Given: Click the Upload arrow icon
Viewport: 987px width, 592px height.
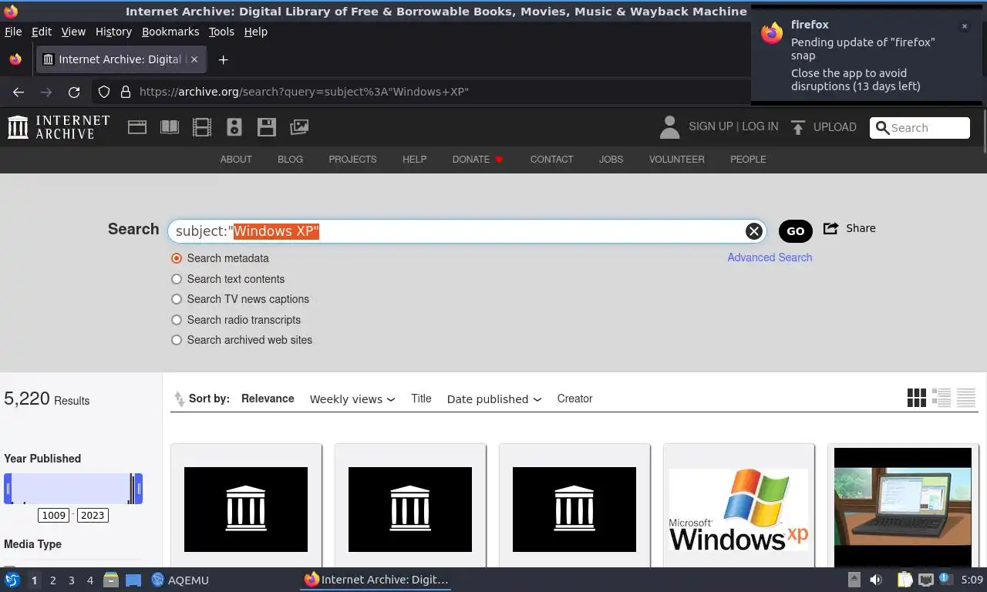Looking at the screenshot, I should 798,127.
